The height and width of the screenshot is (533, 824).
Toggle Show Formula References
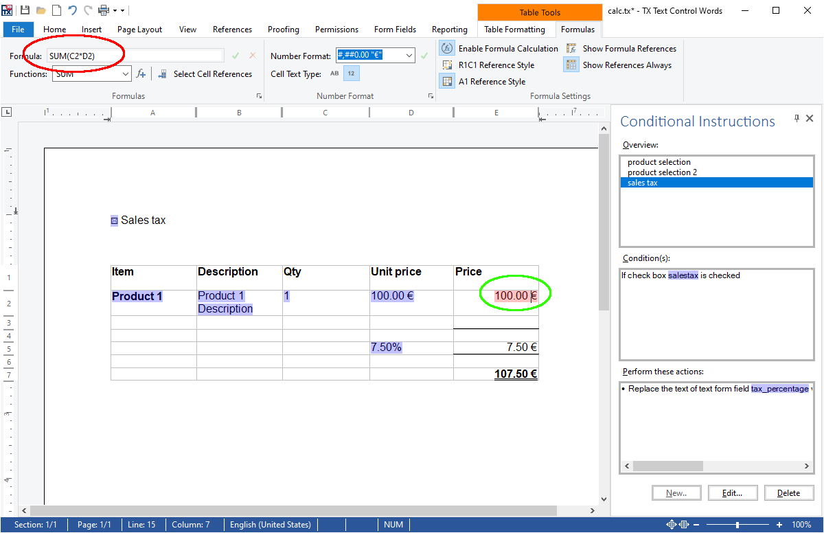tap(620, 48)
